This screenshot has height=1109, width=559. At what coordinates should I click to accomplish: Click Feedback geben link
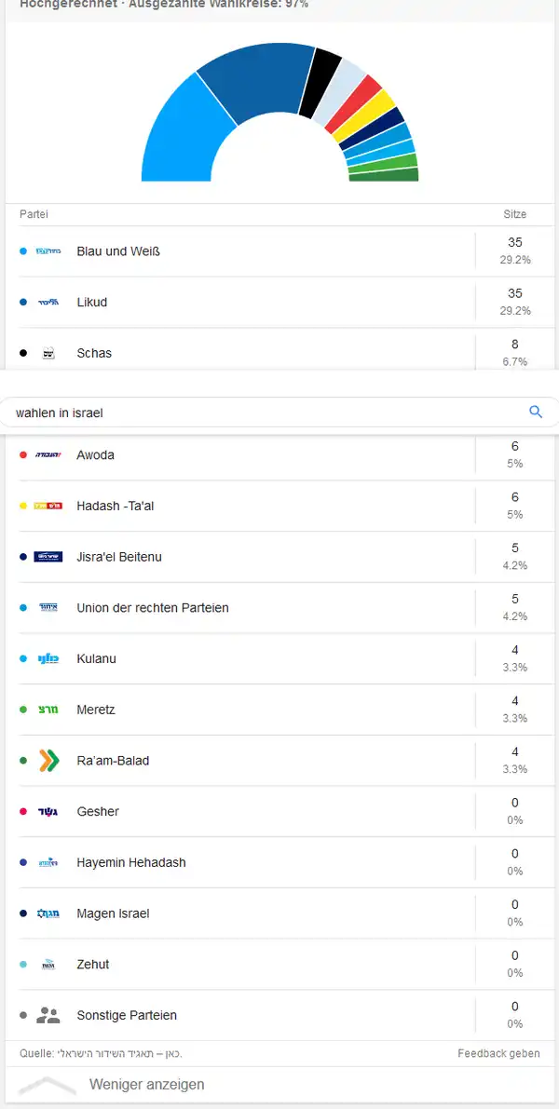pyautogui.click(x=498, y=1053)
